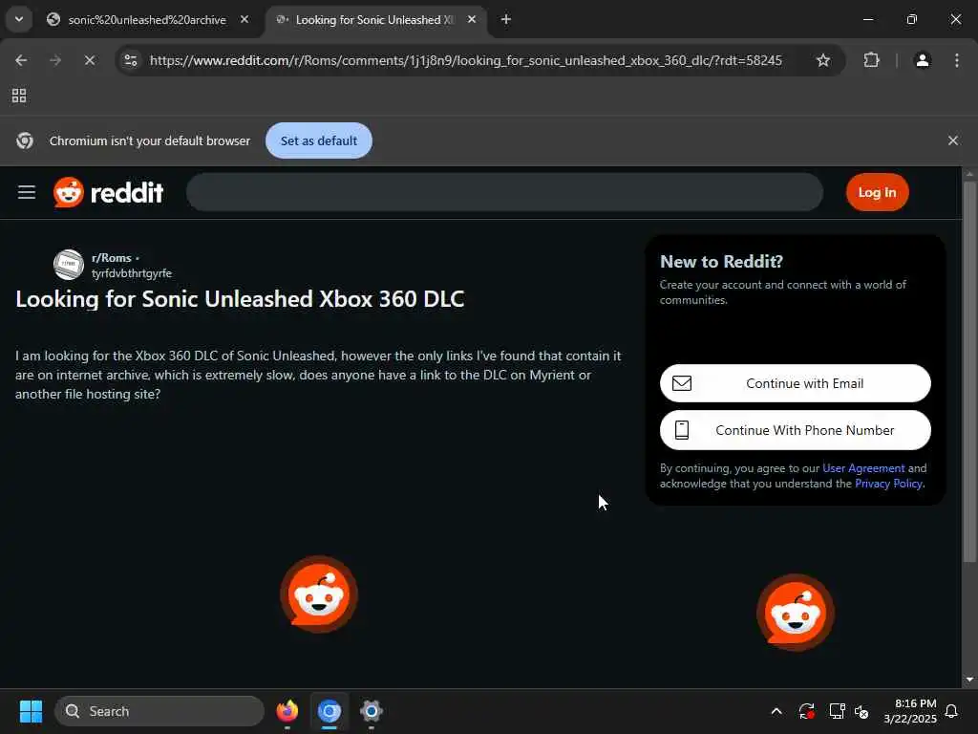
Task: Open the User Agreement link
Action: pos(863,468)
